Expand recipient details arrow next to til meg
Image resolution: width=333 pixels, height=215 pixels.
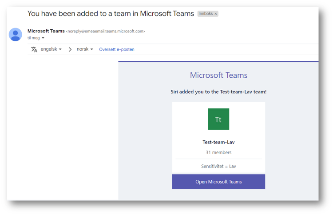point(43,38)
